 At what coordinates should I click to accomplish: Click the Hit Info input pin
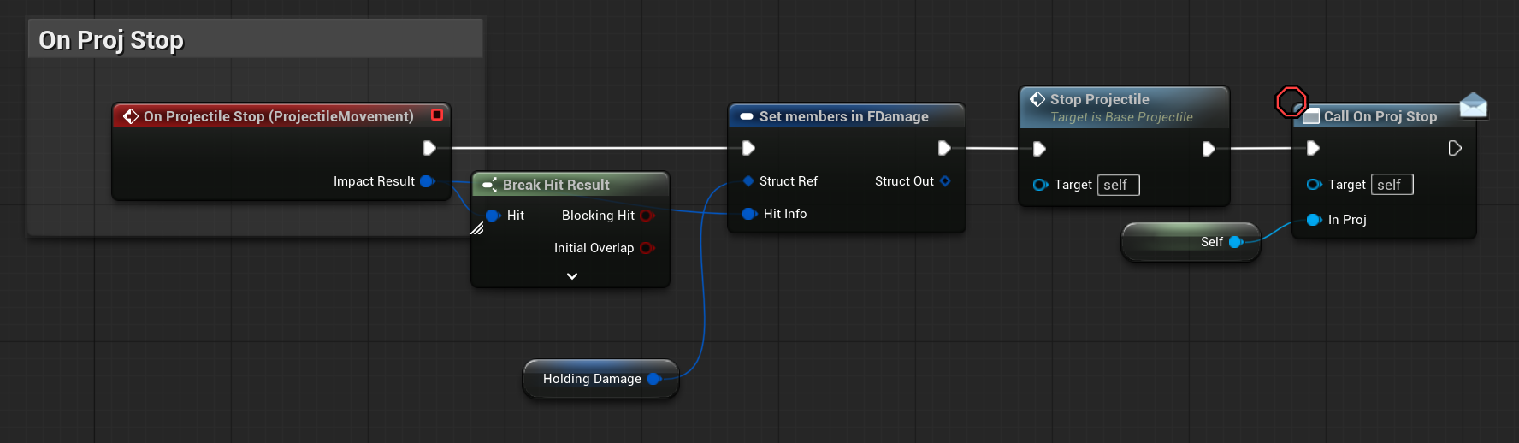point(749,214)
